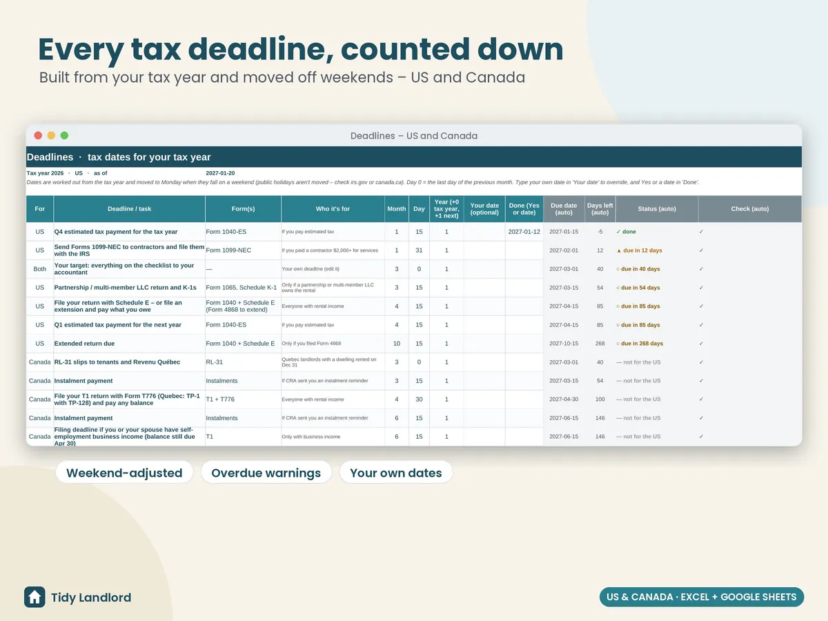
Task: Click the 'due in 268 days' status
Action: point(657,344)
